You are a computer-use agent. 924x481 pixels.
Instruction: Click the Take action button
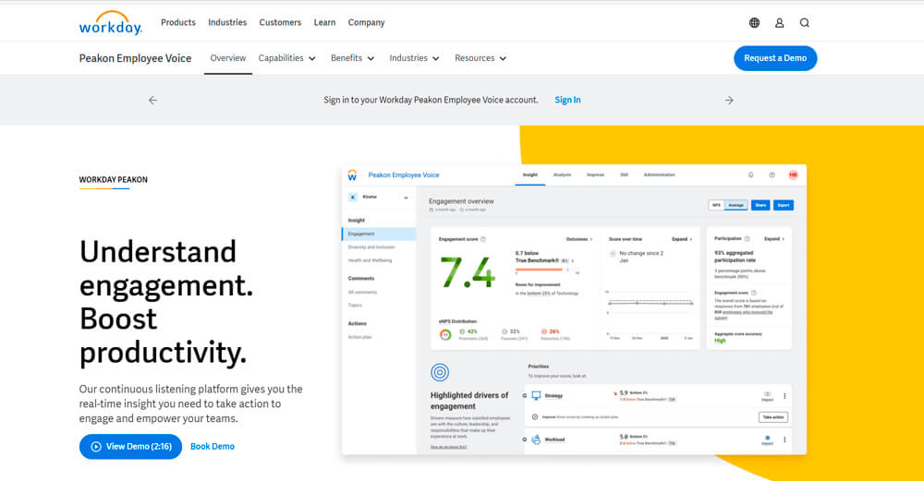pyautogui.click(x=773, y=416)
